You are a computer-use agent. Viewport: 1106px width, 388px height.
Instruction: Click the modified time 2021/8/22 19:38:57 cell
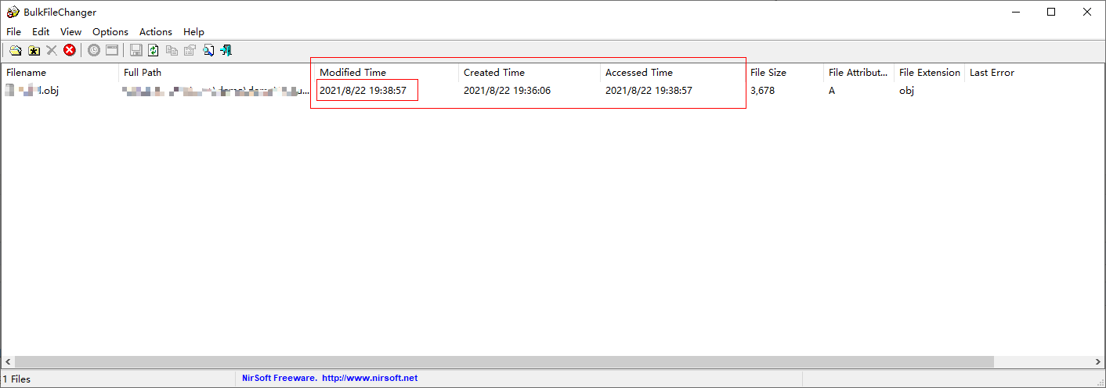tap(363, 91)
